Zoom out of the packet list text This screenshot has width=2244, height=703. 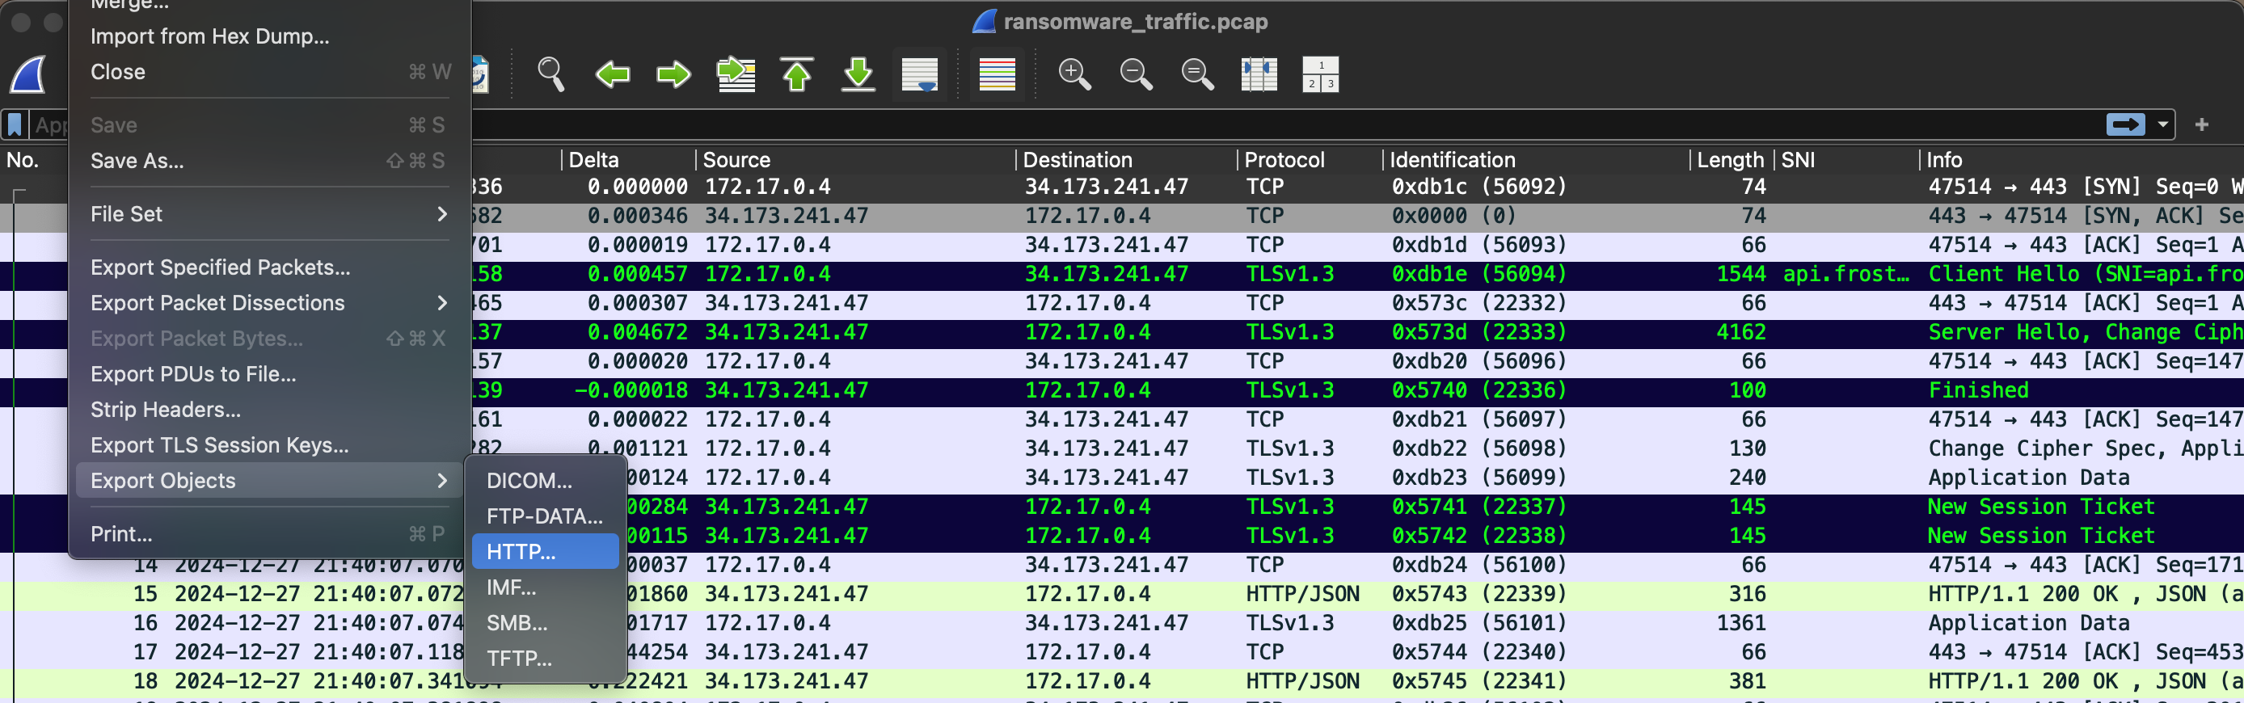tap(1136, 74)
